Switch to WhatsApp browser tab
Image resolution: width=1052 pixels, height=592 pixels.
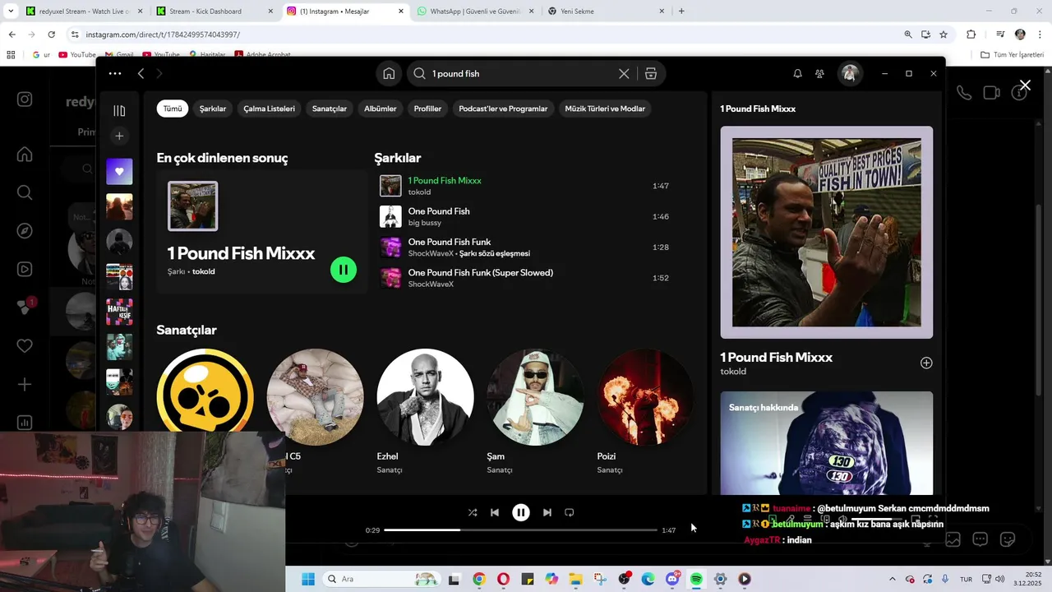(475, 12)
